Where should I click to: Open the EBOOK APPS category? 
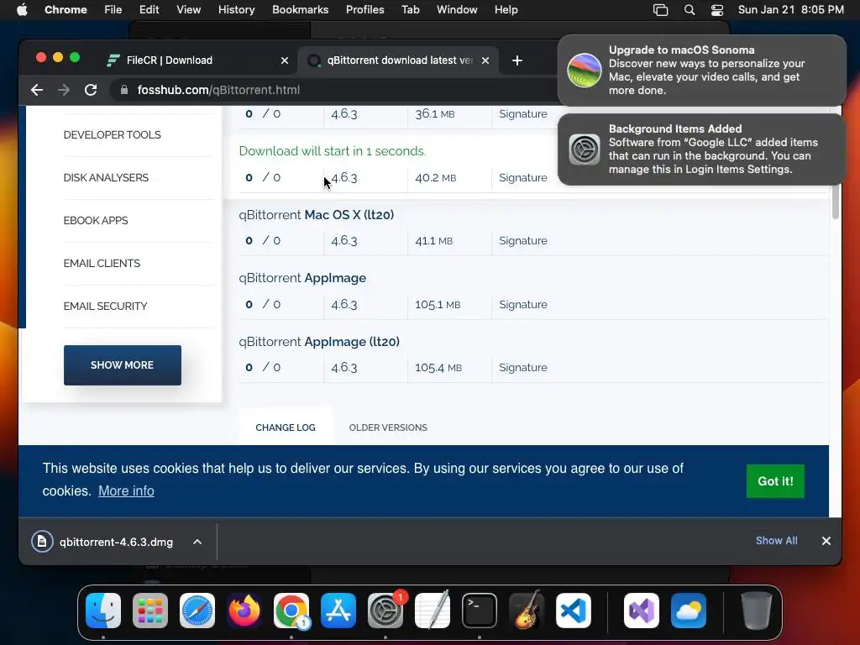tap(96, 221)
